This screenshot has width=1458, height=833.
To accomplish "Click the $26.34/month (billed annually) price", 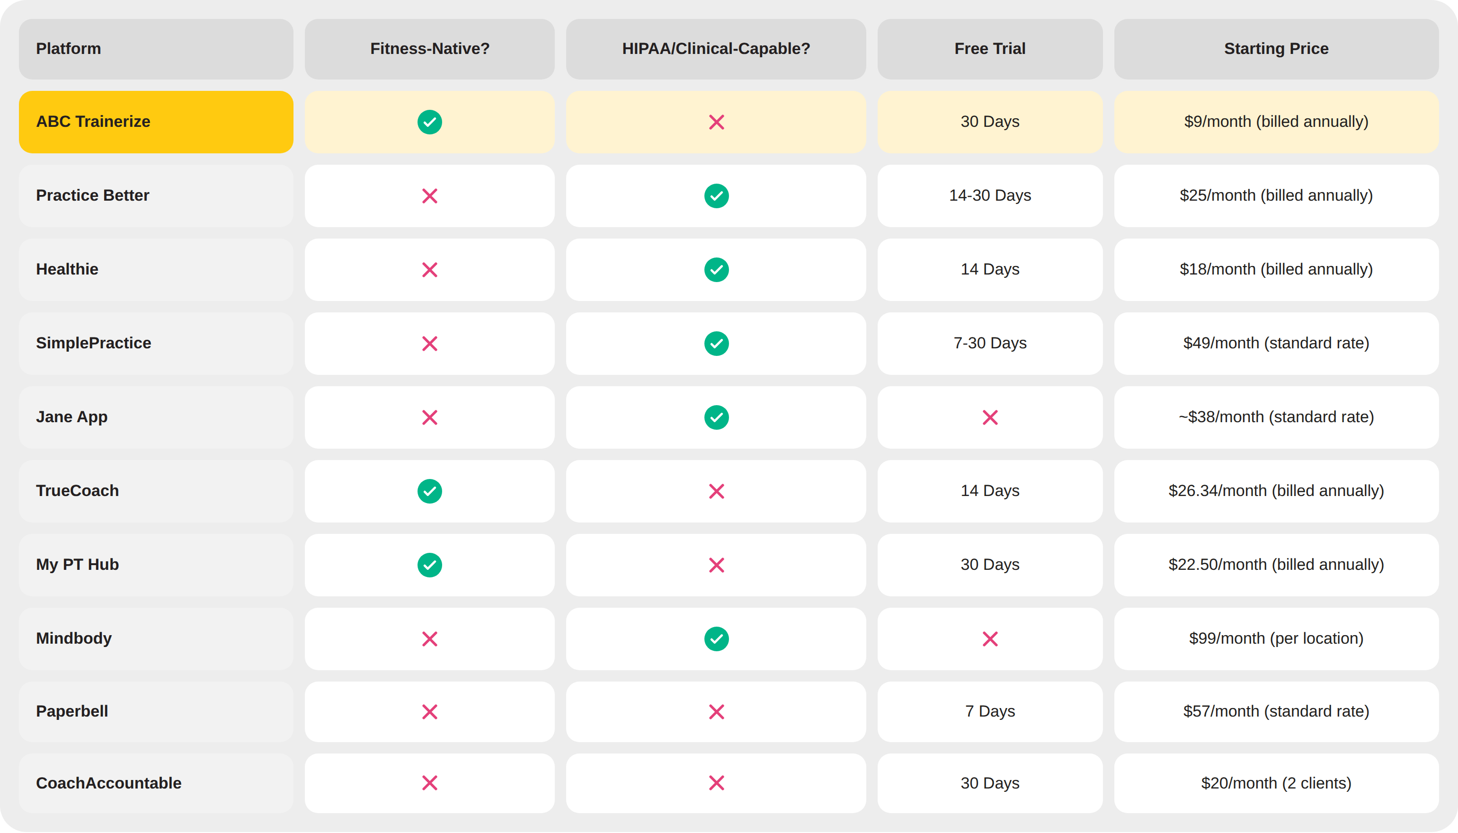I will (1277, 491).
